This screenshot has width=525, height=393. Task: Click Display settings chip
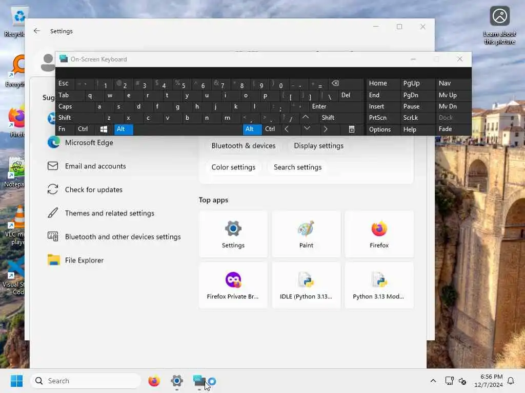click(318, 146)
